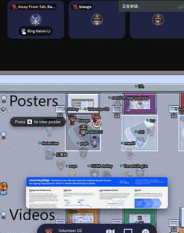The height and width of the screenshot is (233, 184).
Task: Click the yellow-framed poster above Jimmy
Action: coord(82,104)
